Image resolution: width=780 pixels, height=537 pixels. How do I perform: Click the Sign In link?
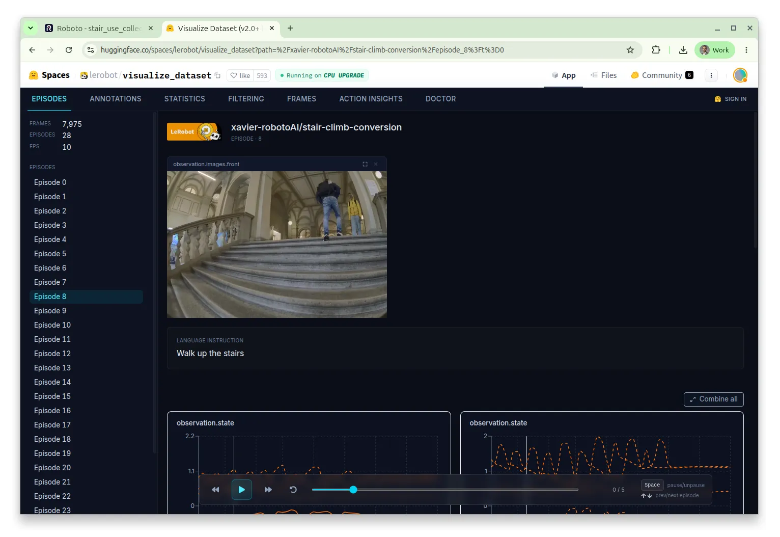click(x=731, y=99)
